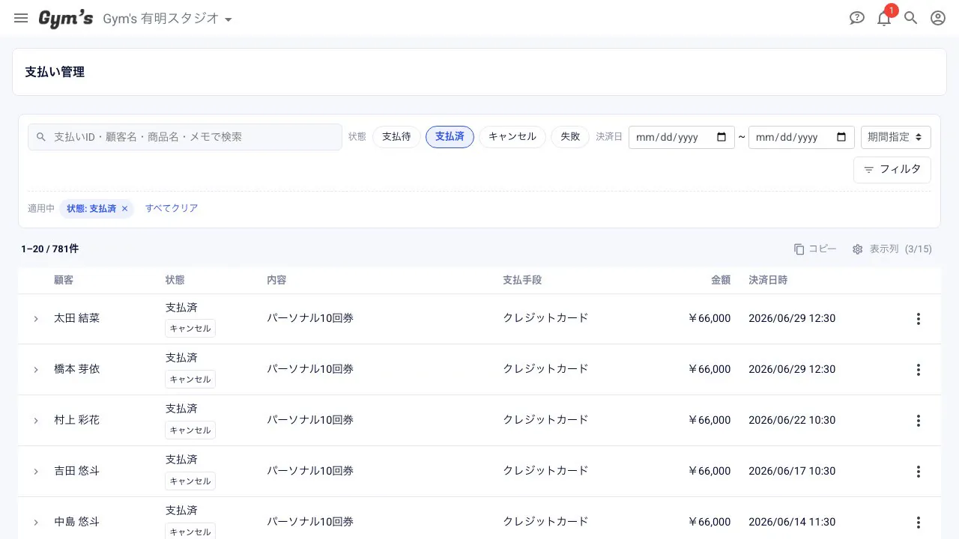Viewport: 959px width, 539px height.
Task: Expand the 橋本 芽依 row
Action: (x=36, y=370)
